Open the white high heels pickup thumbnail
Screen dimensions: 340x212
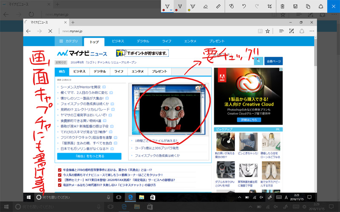pos(271,171)
